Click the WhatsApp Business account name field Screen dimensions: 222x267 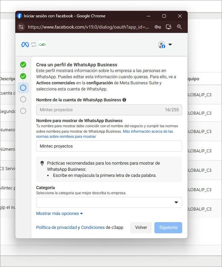109,110
